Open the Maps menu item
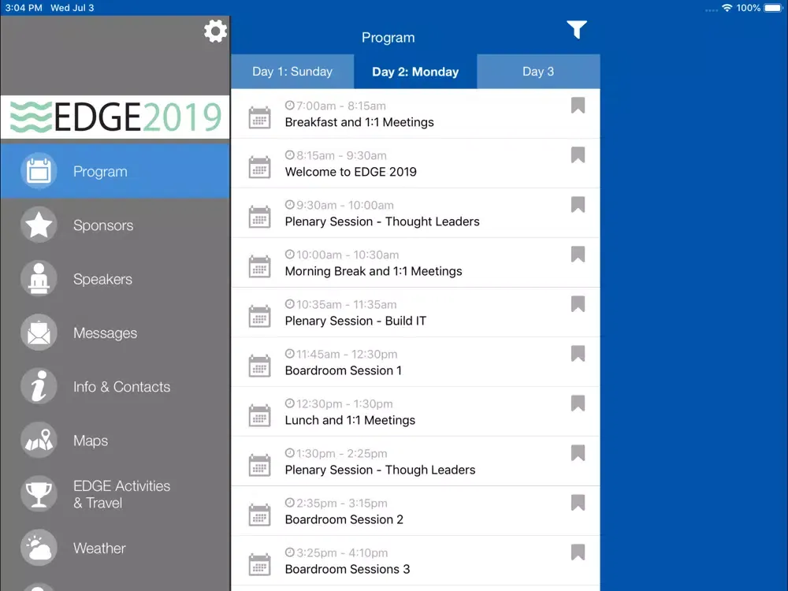The width and height of the screenshot is (788, 591). coord(115,440)
